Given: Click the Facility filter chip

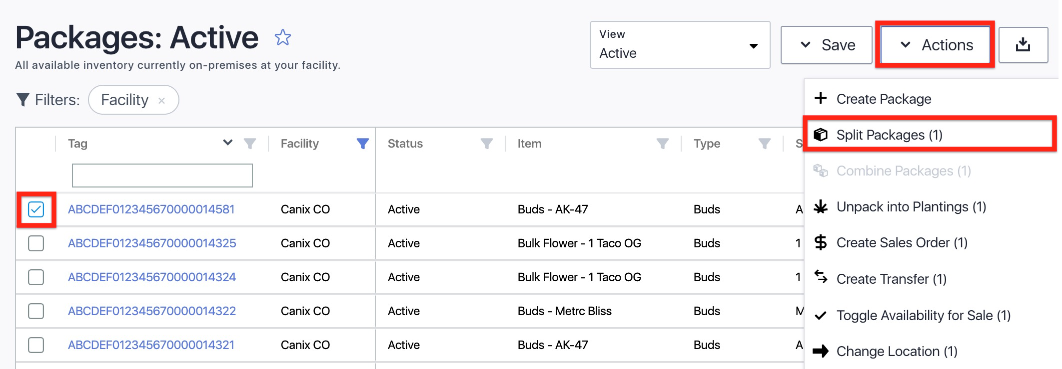Looking at the screenshot, I should point(133,100).
